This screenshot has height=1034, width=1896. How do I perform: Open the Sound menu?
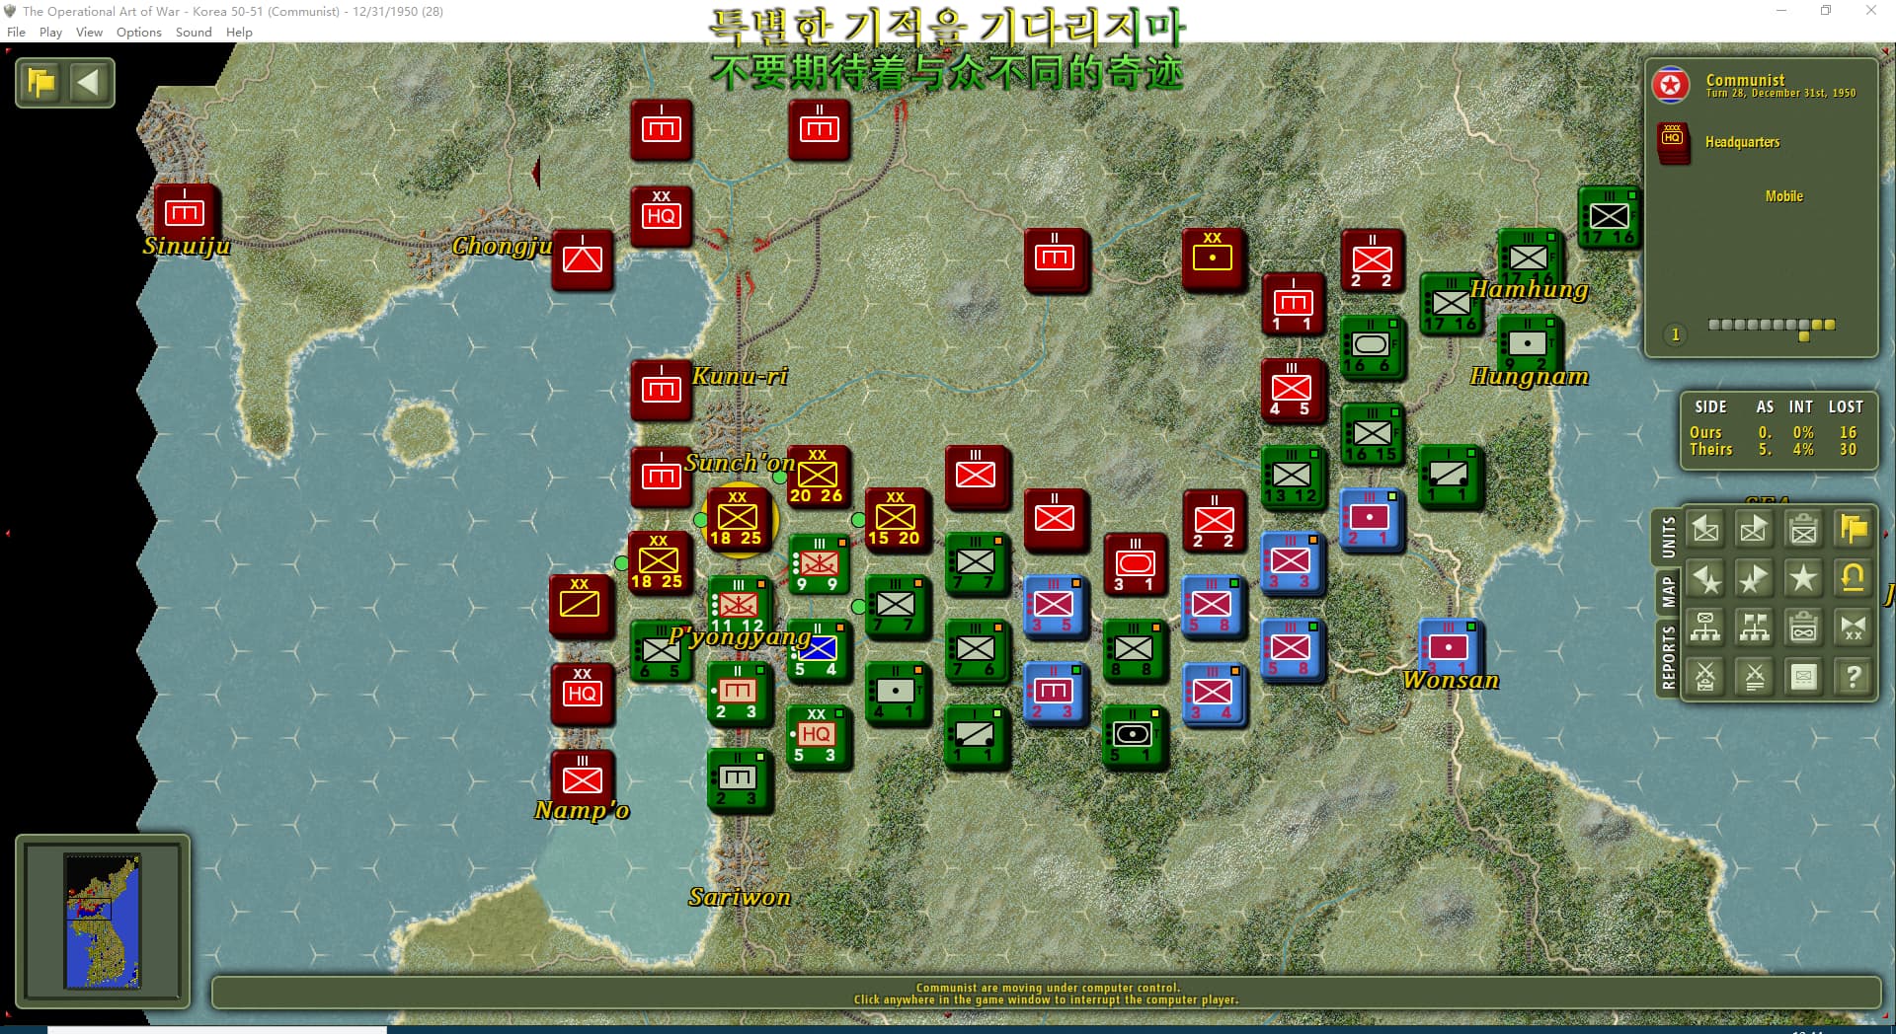pos(194,32)
